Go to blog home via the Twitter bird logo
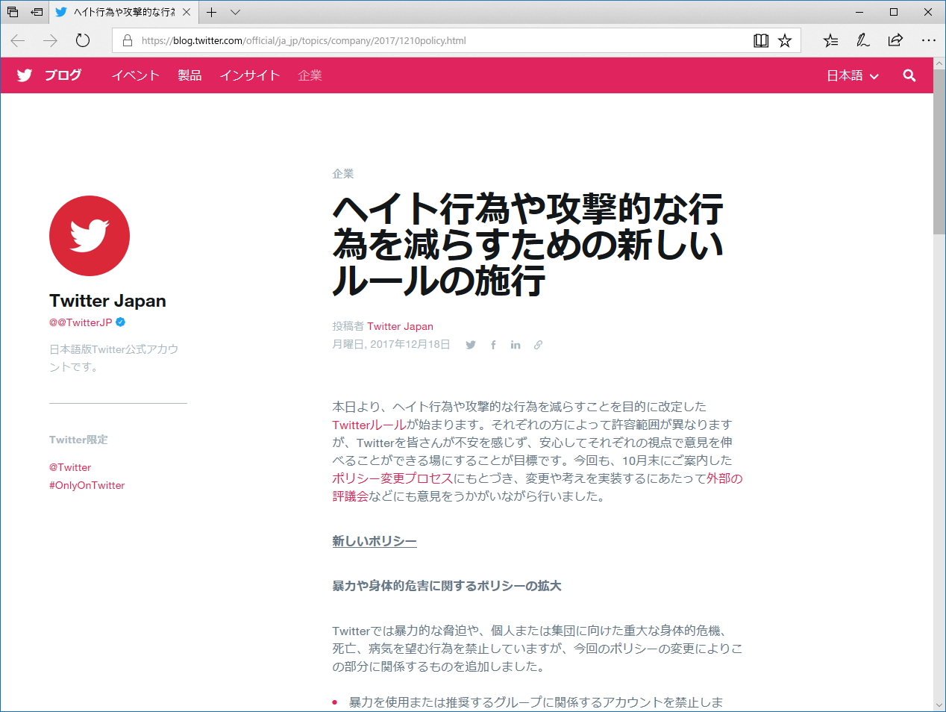The height and width of the screenshot is (712, 946). (x=24, y=75)
